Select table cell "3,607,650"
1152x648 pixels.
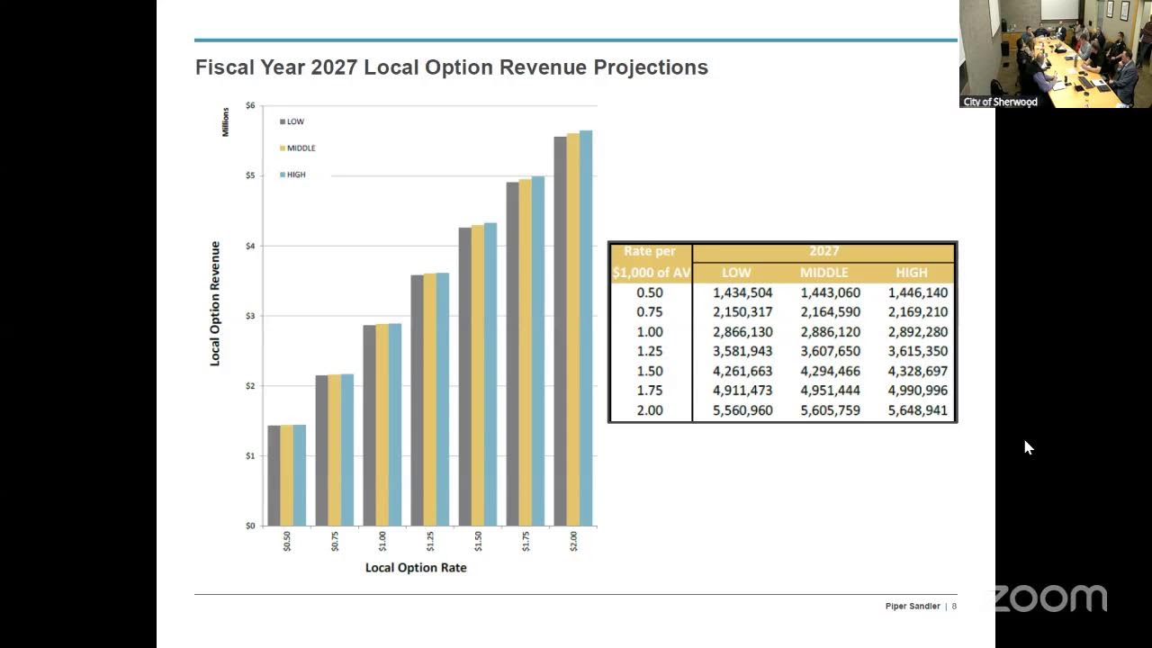tap(830, 351)
